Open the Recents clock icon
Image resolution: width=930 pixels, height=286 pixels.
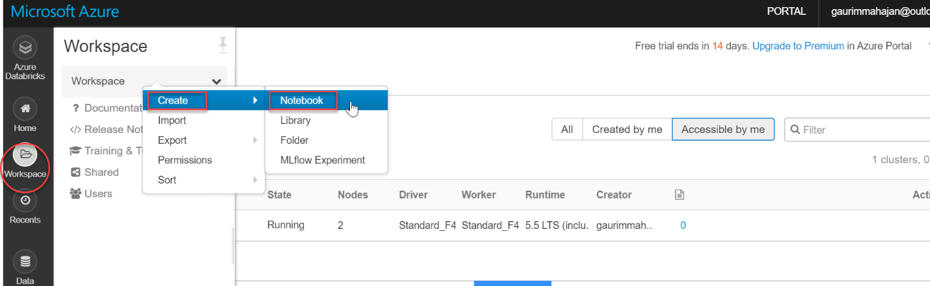coord(25,200)
